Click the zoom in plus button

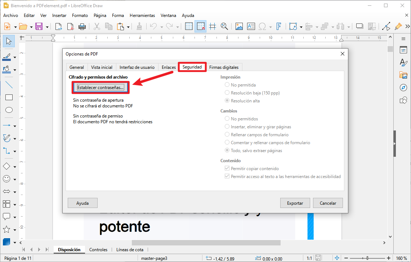(388, 258)
